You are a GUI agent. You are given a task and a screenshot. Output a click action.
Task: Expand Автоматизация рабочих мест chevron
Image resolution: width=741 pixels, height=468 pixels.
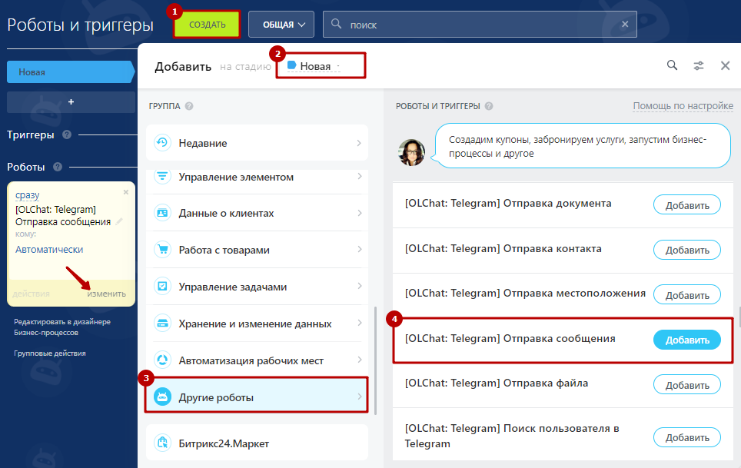click(360, 360)
